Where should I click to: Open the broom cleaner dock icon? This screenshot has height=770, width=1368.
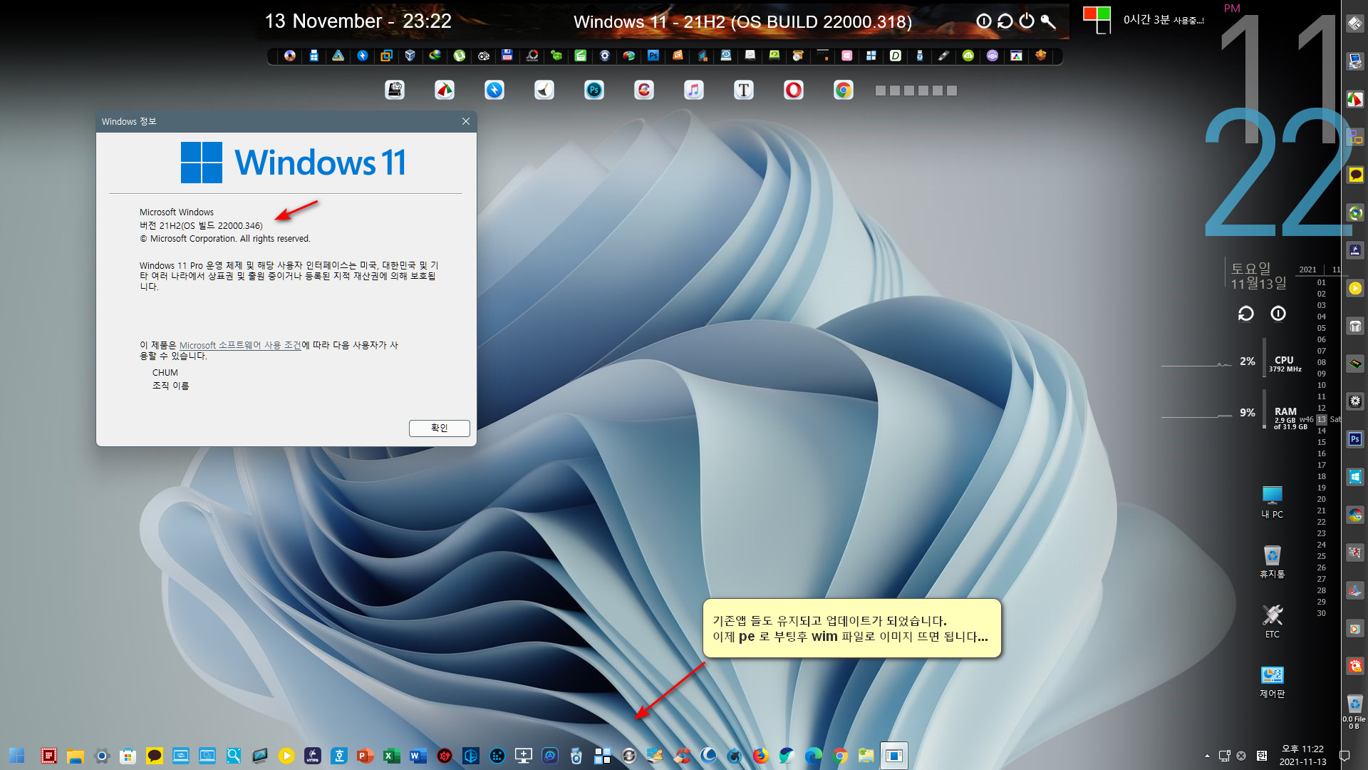(544, 90)
